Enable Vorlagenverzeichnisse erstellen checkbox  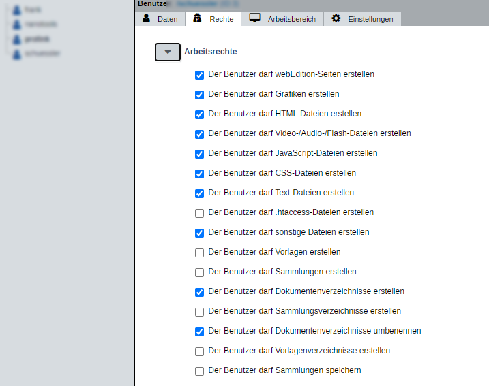pyautogui.click(x=200, y=351)
